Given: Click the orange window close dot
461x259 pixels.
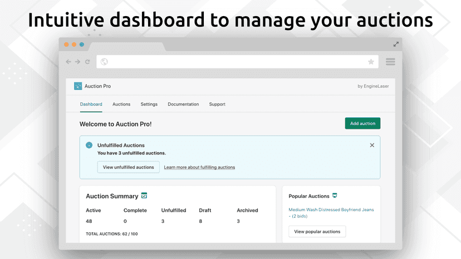Looking at the screenshot, I should pos(66,44).
